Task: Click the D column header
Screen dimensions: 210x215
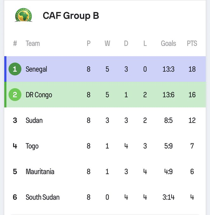Action: (126, 43)
